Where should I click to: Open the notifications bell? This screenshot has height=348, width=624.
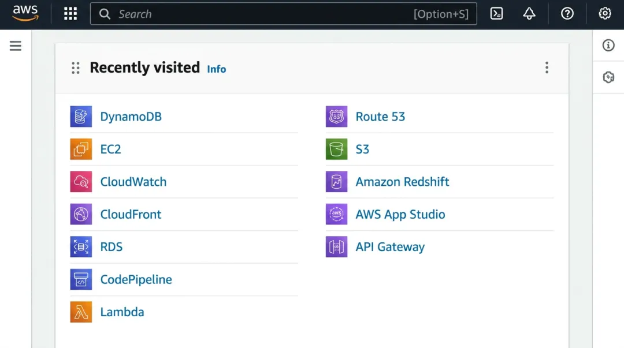[x=529, y=13]
